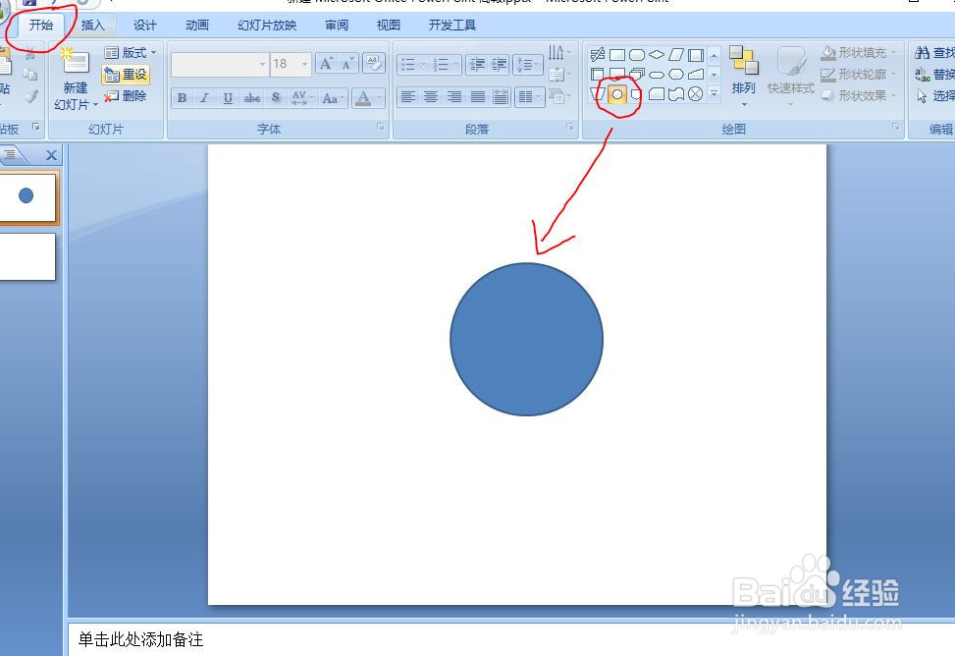Image resolution: width=955 pixels, height=656 pixels.
Task: Select the connector flowchart shape (circle)
Action: [617, 94]
